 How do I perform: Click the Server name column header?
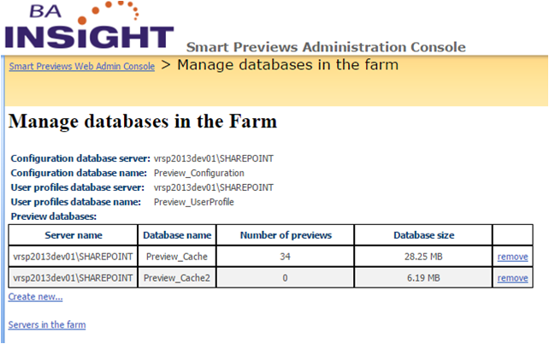click(74, 234)
